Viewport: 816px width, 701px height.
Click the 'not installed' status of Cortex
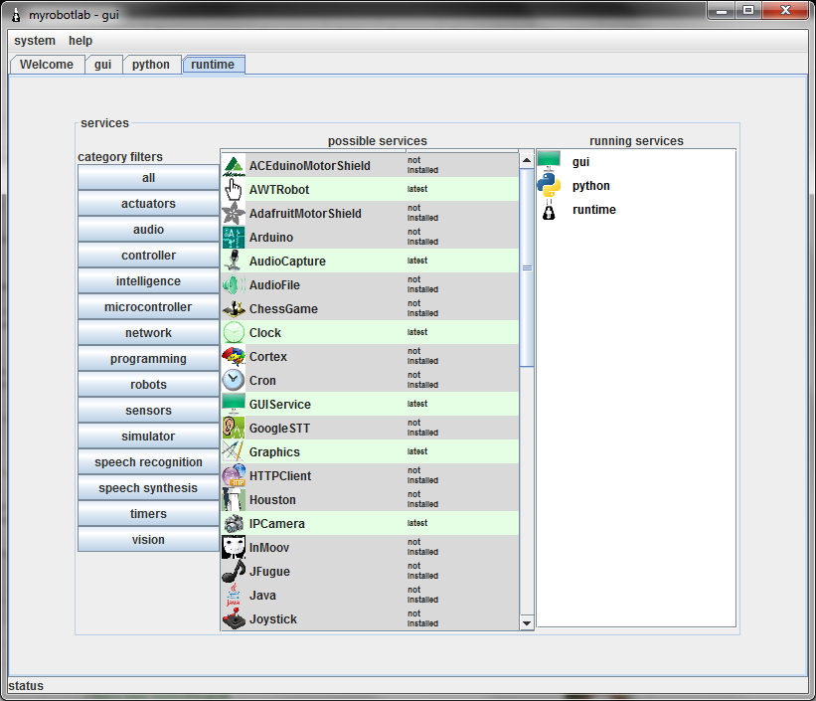(x=422, y=356)
